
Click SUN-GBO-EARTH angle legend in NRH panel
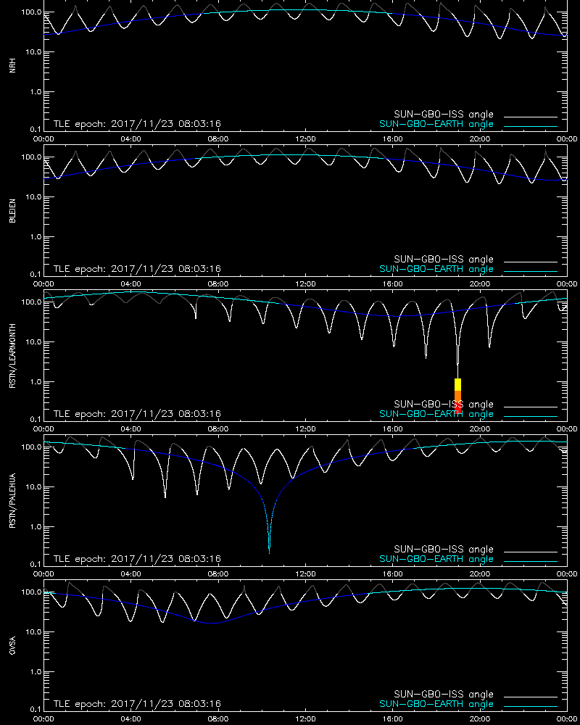[x=436, y=125]
